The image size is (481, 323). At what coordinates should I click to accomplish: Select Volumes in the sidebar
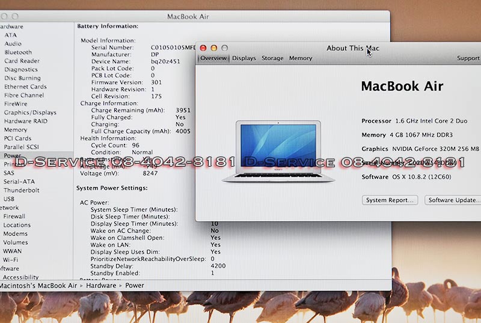point(16,242)
